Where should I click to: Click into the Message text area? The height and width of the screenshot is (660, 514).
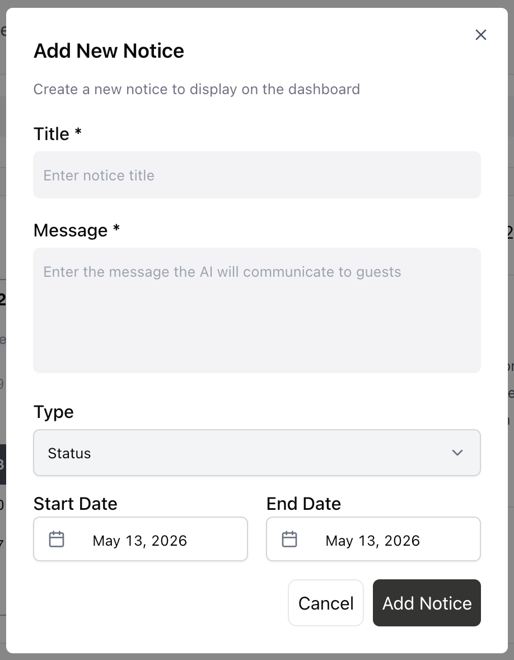(257, 310)
